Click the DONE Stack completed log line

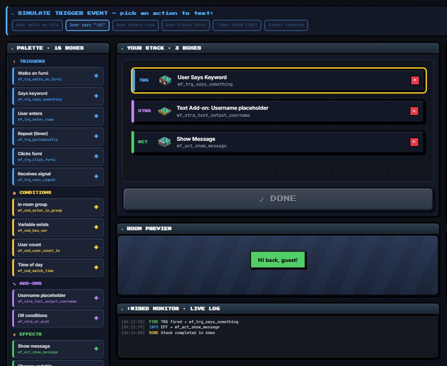(x=168, y=333)
